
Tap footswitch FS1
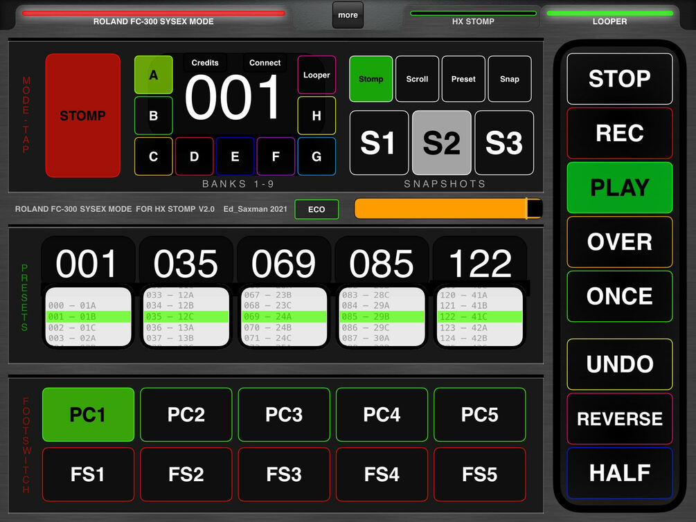coord(89,474)
